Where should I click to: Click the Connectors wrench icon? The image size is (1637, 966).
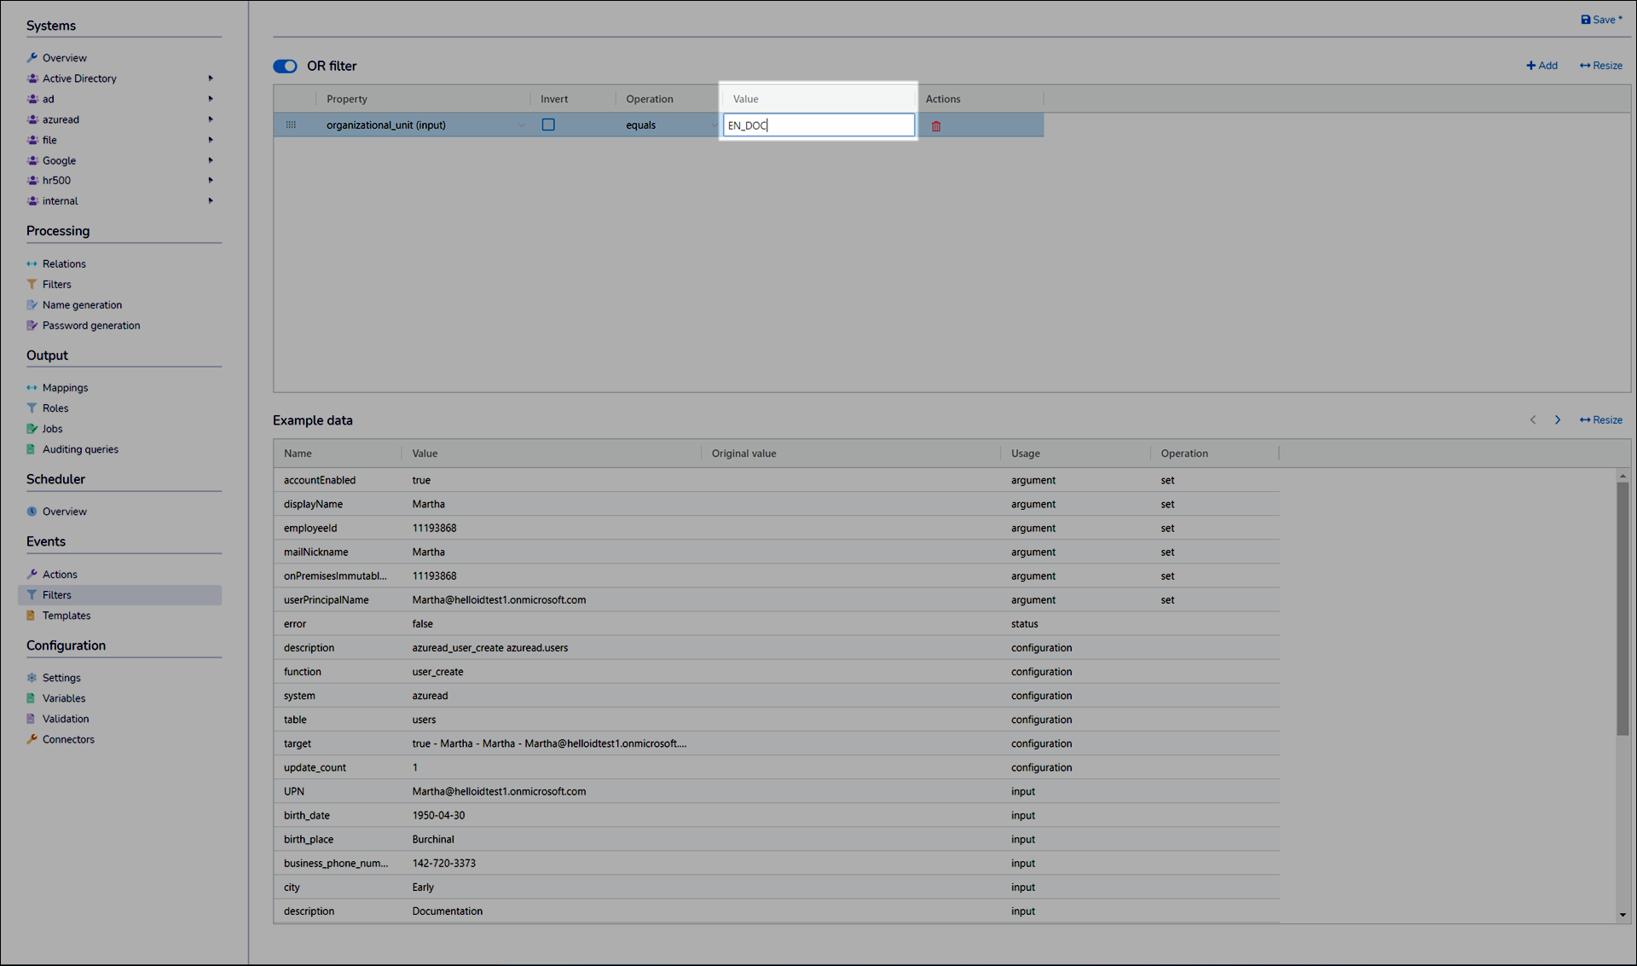point(32,739)
